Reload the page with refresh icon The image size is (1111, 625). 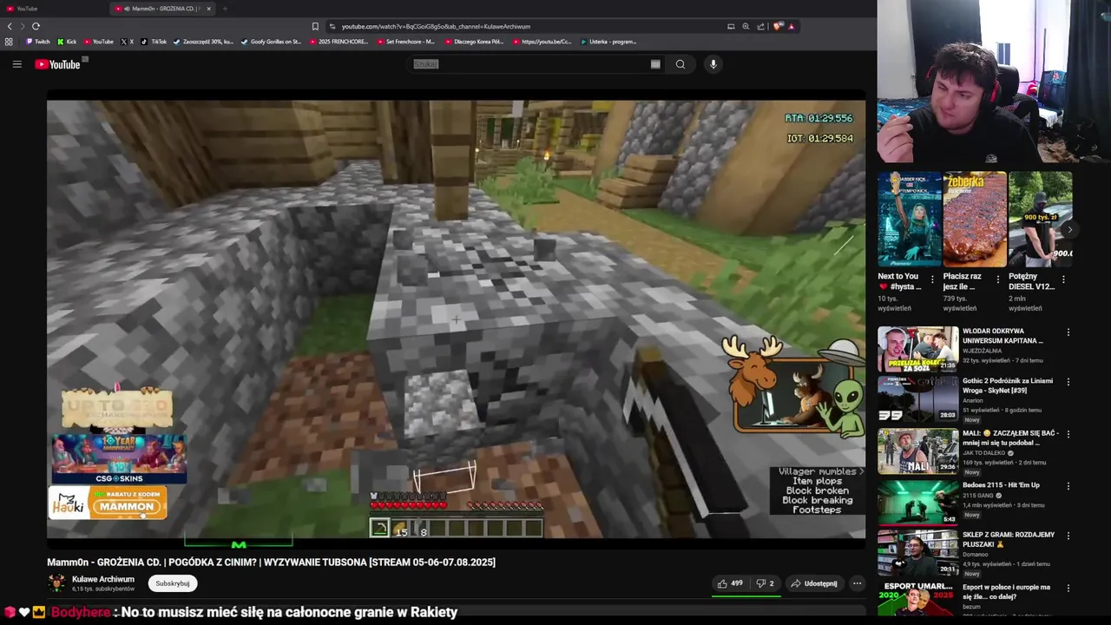pos(36,26)
